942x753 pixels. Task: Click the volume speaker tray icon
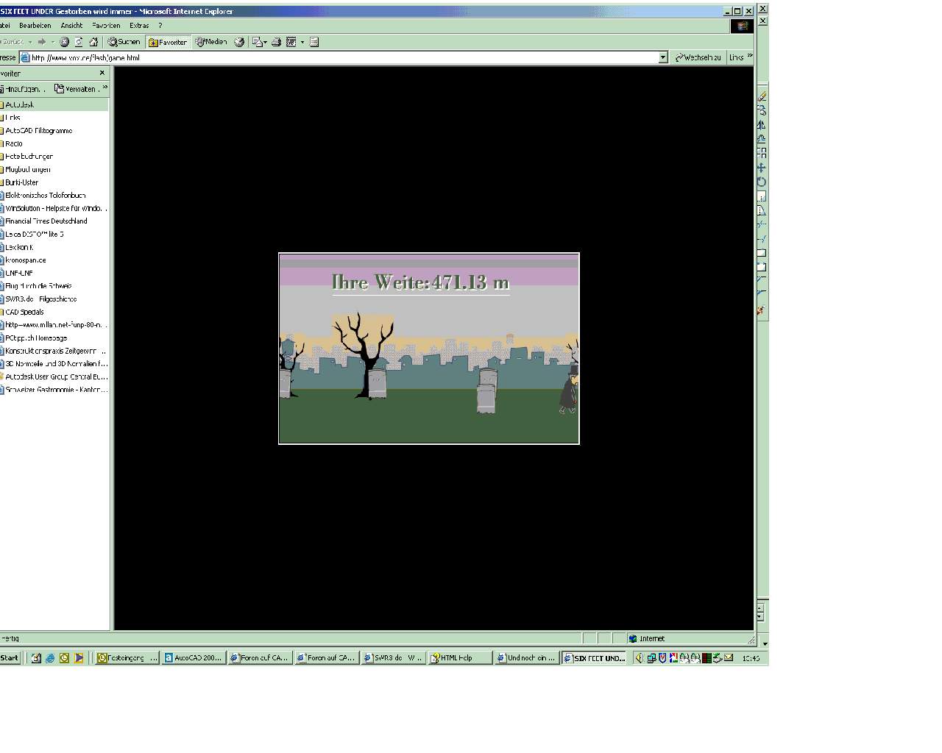tap(640, 658)
